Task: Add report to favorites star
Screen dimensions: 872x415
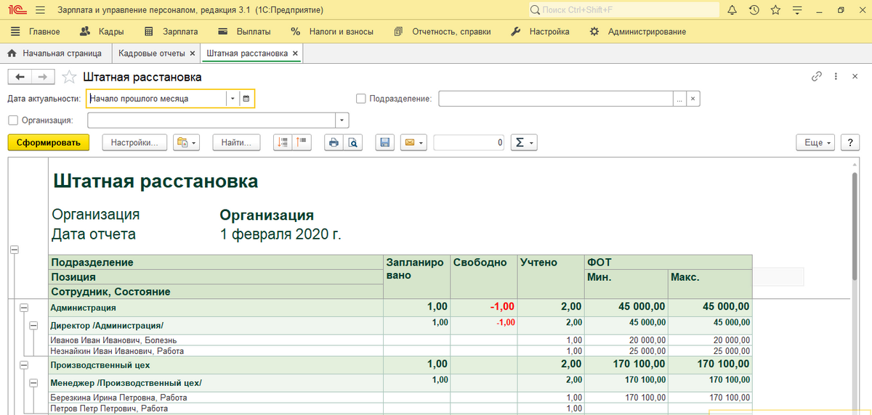Action: click(x=69, y=77)
